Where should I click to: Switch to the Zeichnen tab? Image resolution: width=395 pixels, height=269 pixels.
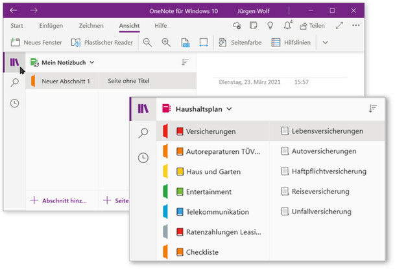tap(91, 26)
